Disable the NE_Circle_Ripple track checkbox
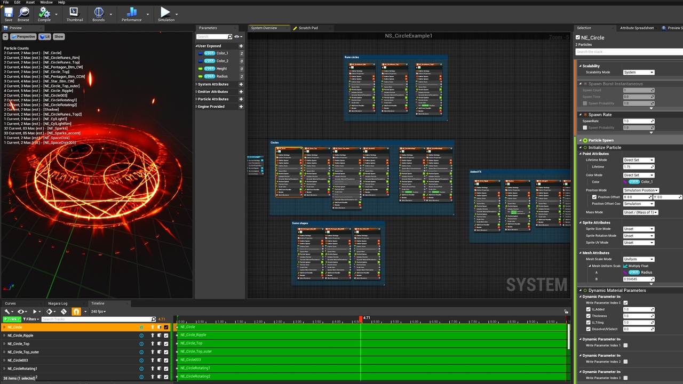 click(x=166, y=335)
